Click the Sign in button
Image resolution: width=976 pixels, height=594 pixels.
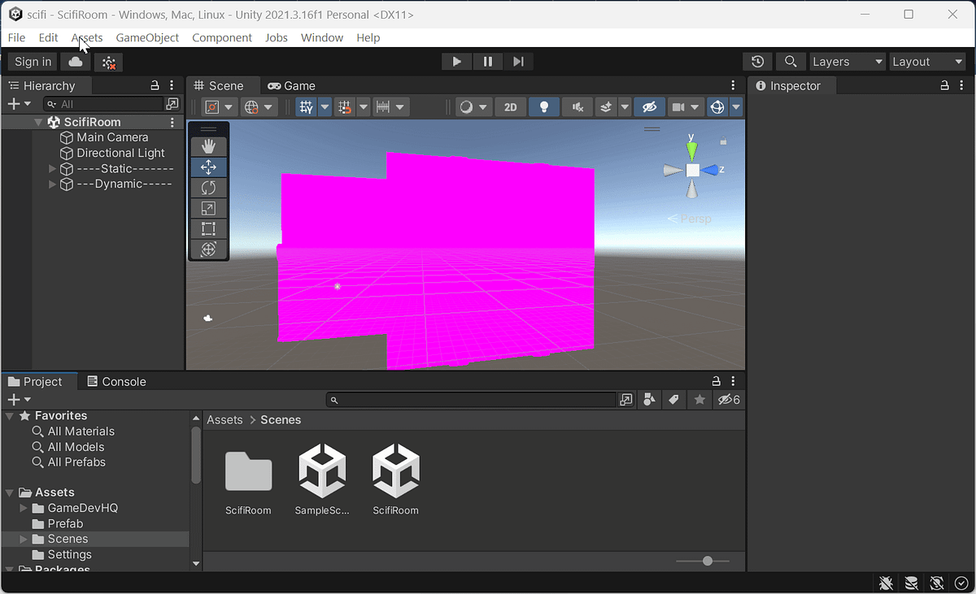(32, 61)
